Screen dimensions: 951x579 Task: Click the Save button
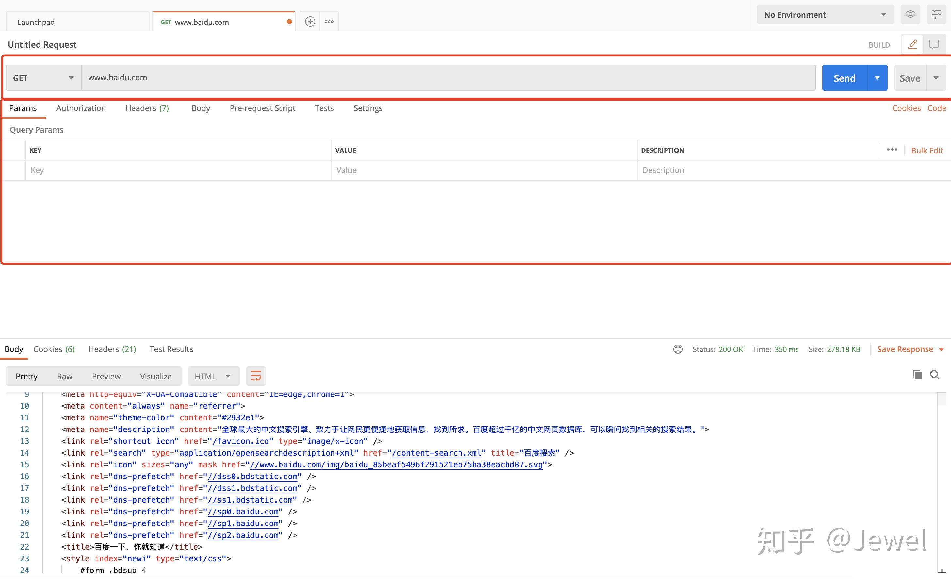(910, 78)
